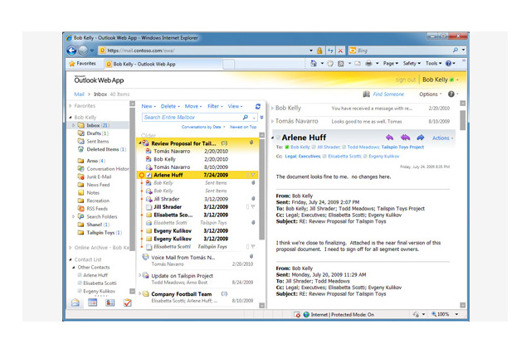Open the View dropdown menu
This screenshot has height=353, width=531.
click(235, 106)
